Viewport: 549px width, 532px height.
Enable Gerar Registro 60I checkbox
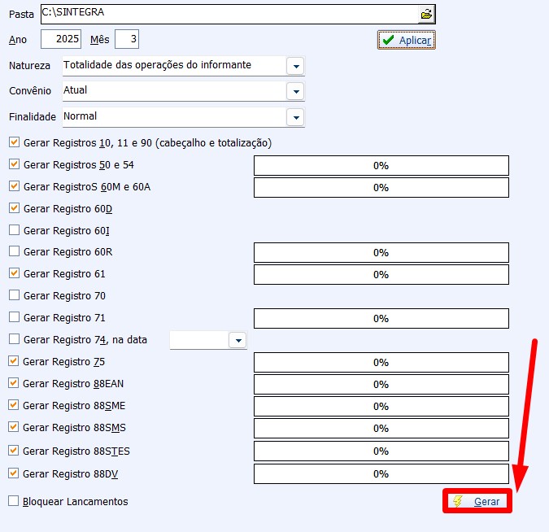[14, 230]
